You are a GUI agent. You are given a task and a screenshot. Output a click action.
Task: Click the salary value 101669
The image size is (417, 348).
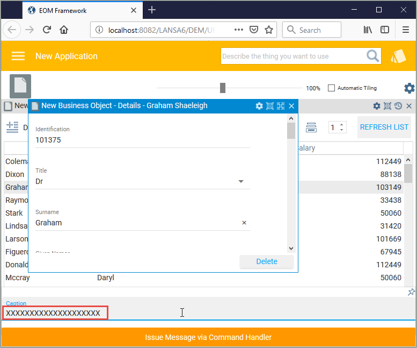(388, 239)
